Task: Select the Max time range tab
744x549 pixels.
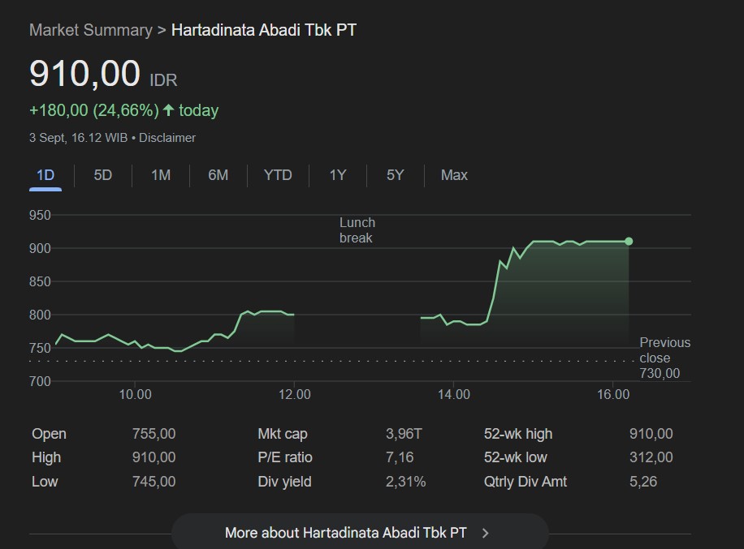Action: point(454,175)
